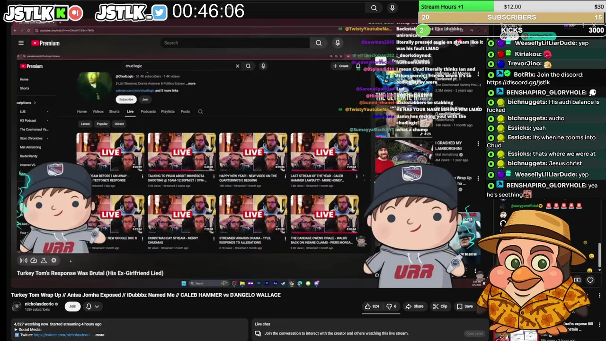This screenshot has width=606, height=341.
Task: Open the player settings gear
Action: coord(54,260)
